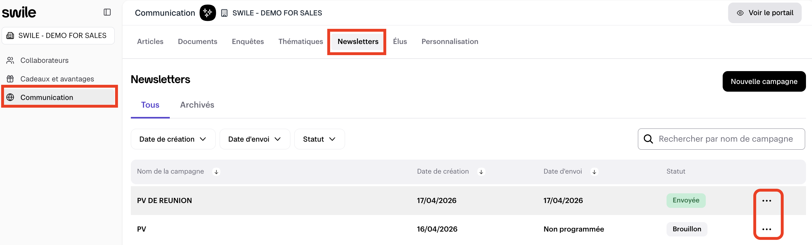
Task: Open Date de création filter dropdown
Action: [173, 139]
